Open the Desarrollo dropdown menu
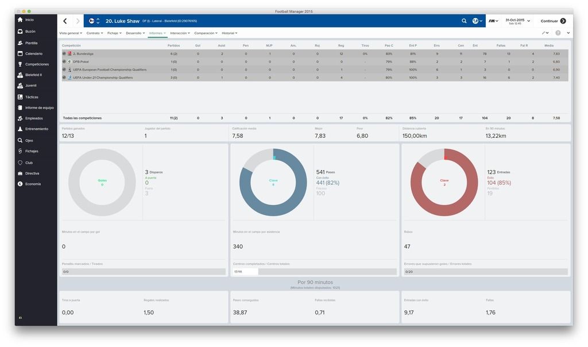 (x=136, y=33)
